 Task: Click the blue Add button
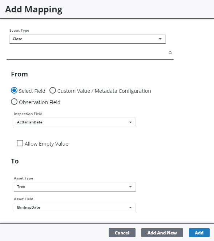pos(199,233)
